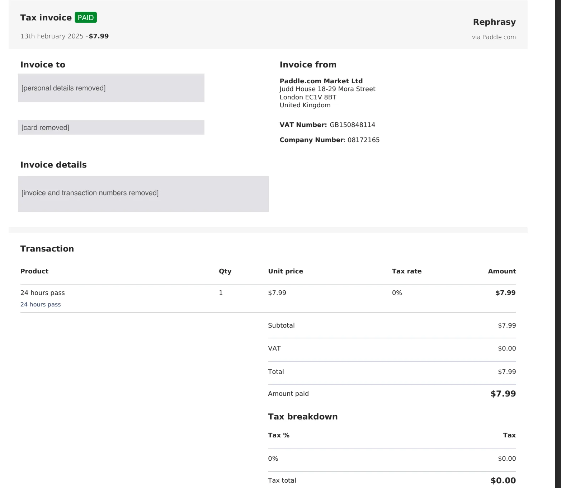This screenshot has height=488, width=561.
Task: Click '[invoice and transaction numbers removed]' box
Action: click(143, 194)
